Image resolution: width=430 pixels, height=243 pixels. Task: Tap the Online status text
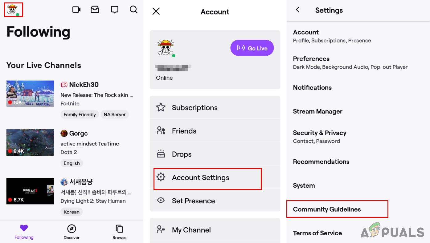pyautogui.click(x=164, y=78)
